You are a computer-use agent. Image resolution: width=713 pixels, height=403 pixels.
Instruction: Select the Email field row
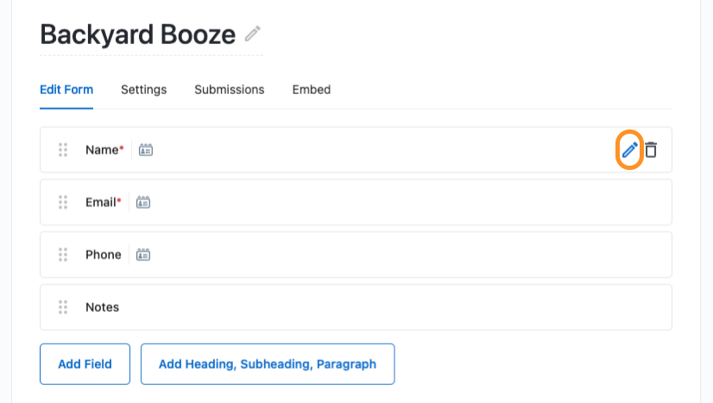tap(356, 202)
